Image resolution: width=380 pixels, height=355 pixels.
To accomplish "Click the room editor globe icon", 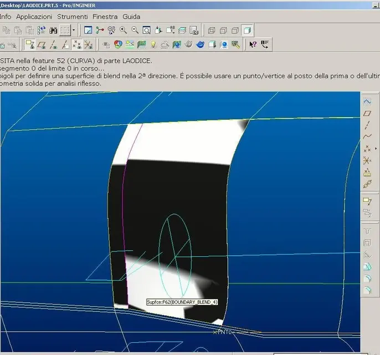I will click(x=177, y=44).
